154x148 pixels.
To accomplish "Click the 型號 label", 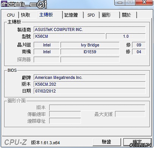I will [26, 37].
